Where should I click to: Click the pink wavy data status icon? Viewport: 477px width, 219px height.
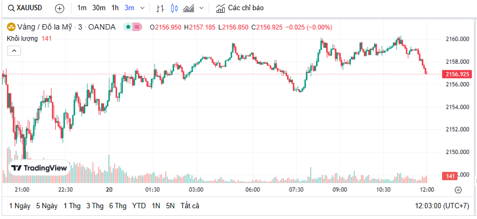[137, 27]
